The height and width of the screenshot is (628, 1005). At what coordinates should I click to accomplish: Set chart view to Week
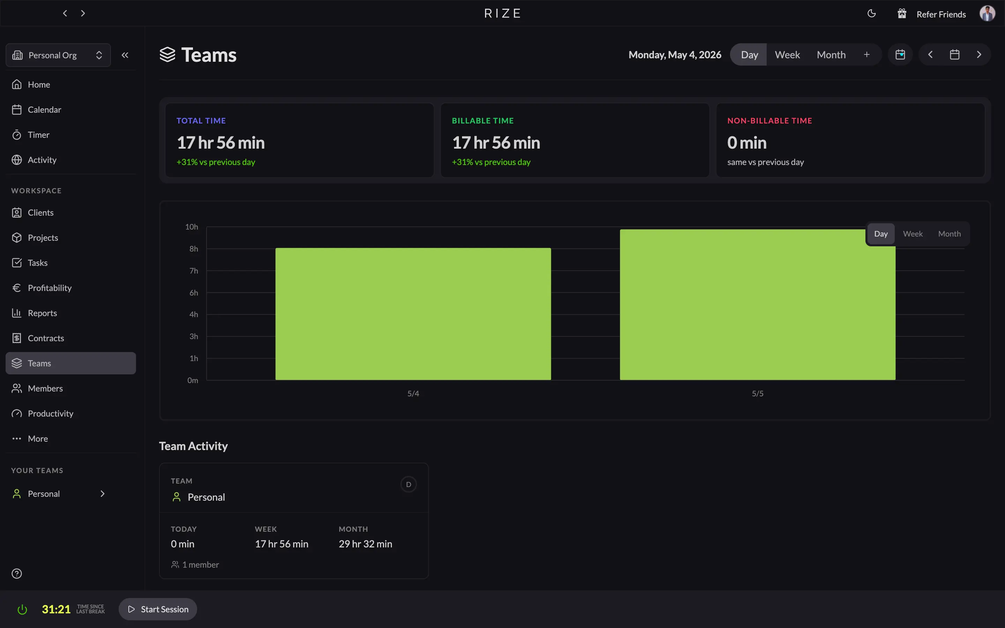tap(913, 234)
